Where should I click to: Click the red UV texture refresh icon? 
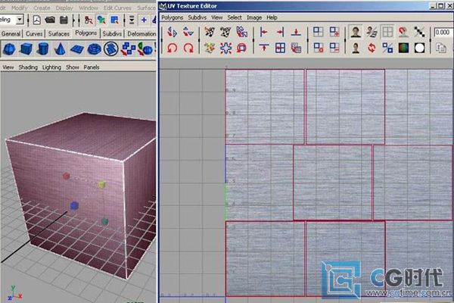pos(372,48)
